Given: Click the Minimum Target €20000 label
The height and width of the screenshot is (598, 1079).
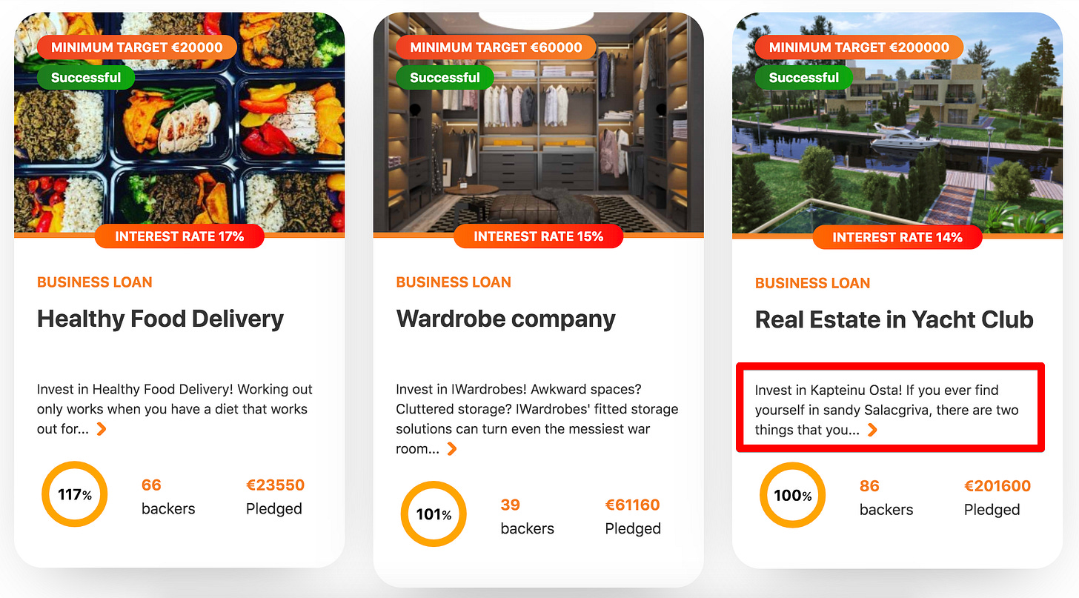Looking at the screenshot, I should click(x=136, y=47).
